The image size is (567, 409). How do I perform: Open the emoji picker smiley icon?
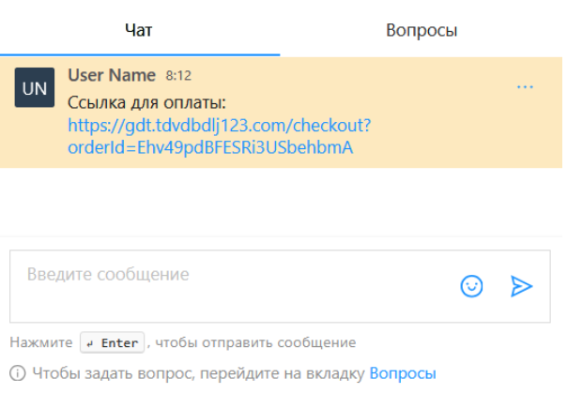point(471,287)
